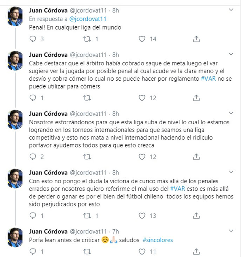Open Juan Córdova's avatar on first tweet
Image resolution: width=249 pixels, height=257 pixels.
pyautogui.click(x=15, y=17)
